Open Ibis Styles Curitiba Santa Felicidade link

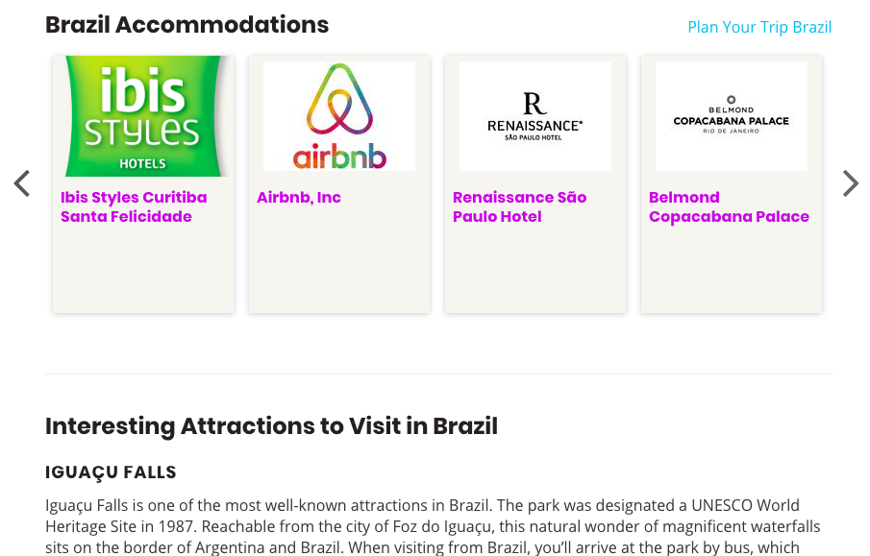click(x=134, y=206)
